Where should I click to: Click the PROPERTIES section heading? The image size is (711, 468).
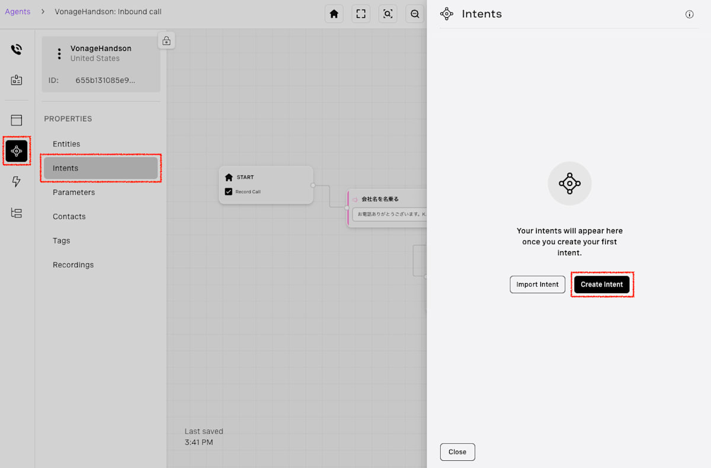(68, 119)
